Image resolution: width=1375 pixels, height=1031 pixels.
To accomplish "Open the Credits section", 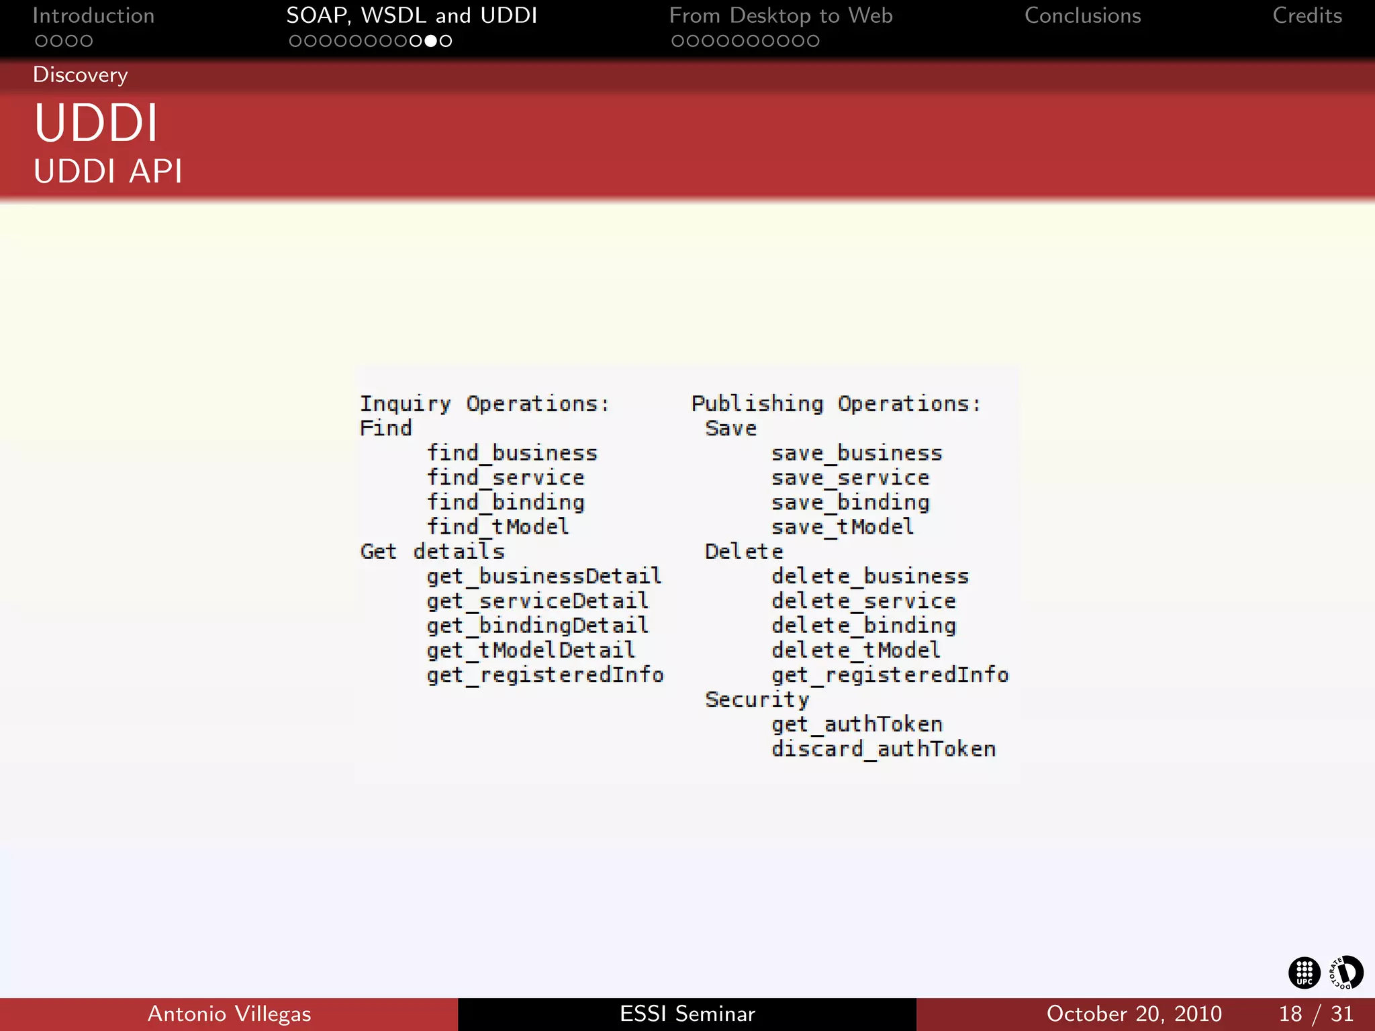I will pyautogui.click(x=1307, y=15).
